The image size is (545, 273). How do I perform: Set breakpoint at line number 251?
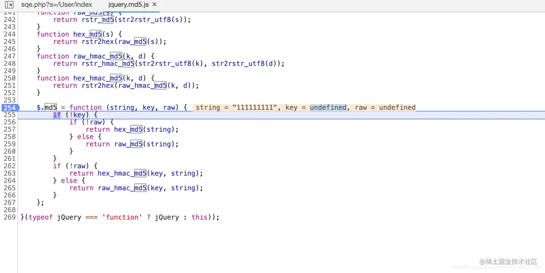9,86
